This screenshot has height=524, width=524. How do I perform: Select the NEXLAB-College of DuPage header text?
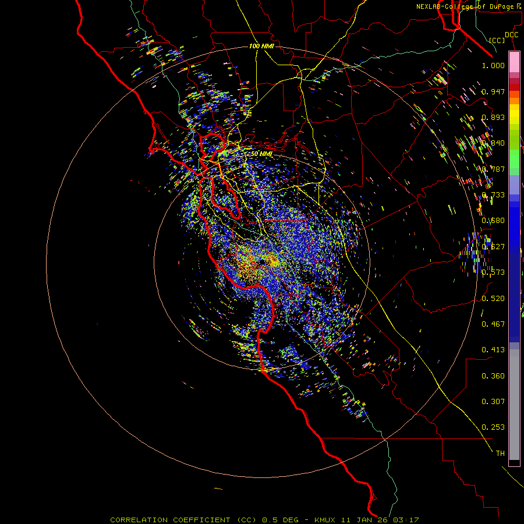coord(469,6)
